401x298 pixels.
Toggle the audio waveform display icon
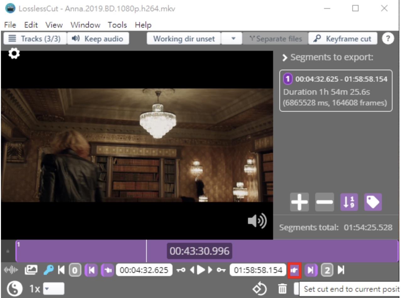(x=11, y=270)
